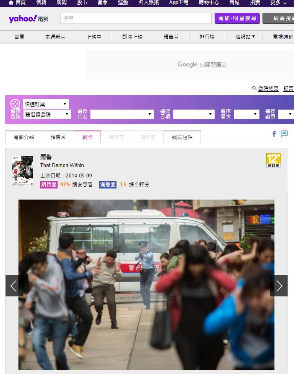Select the 原聲帶 tab
Image resolution: width=294 pixels, height=374 pixels.
[116, 137]
